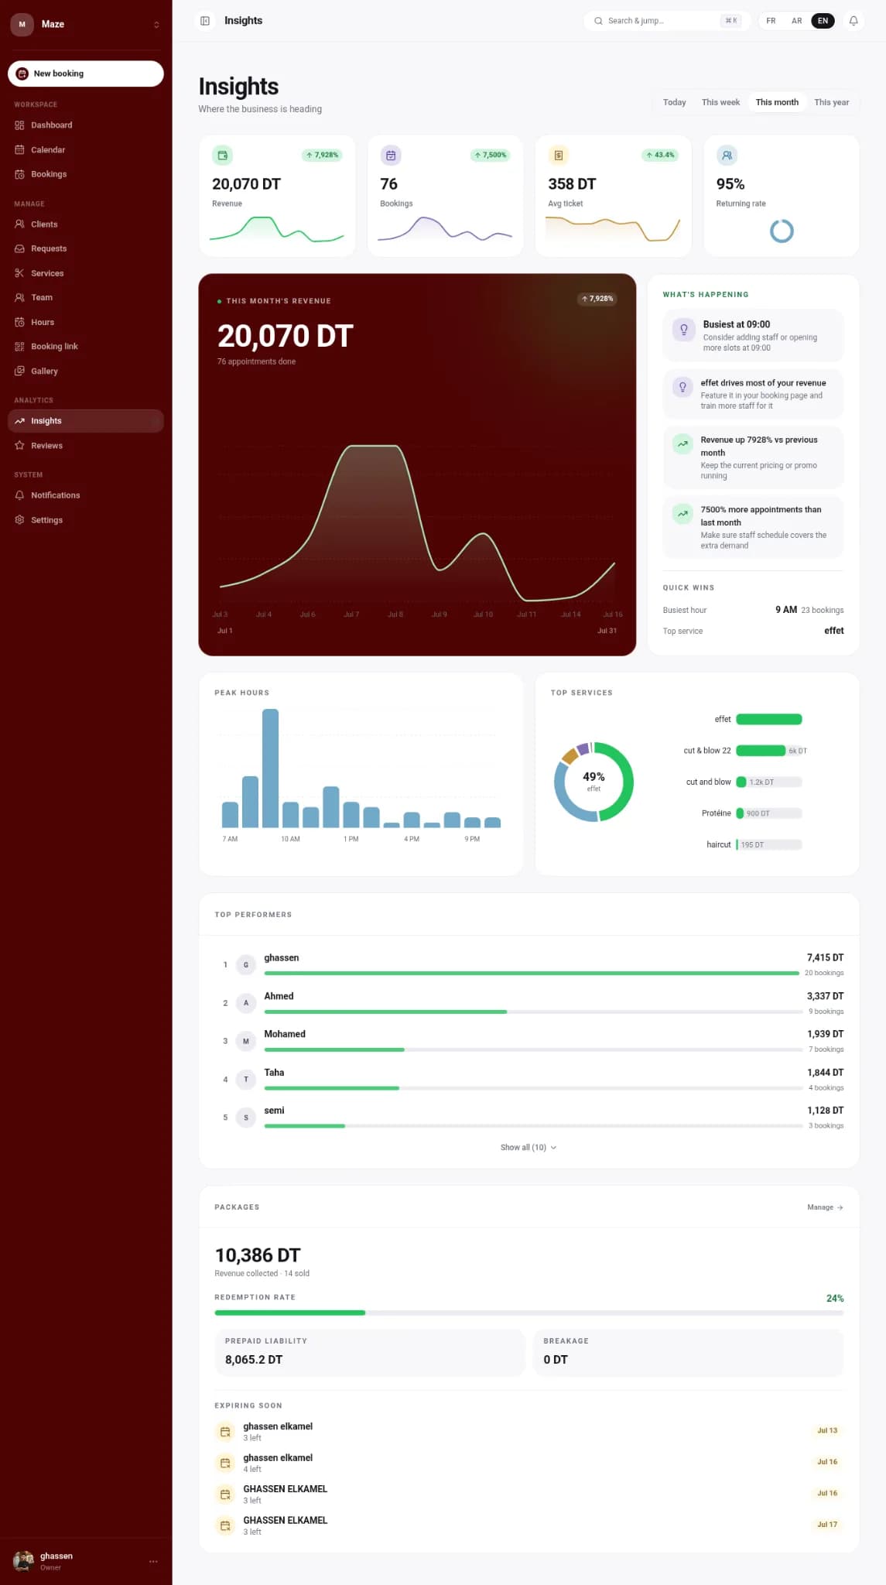Click the Maze workspace avatar M
The width and height of the screenshot is (886, 1585).
click(22, 24)
